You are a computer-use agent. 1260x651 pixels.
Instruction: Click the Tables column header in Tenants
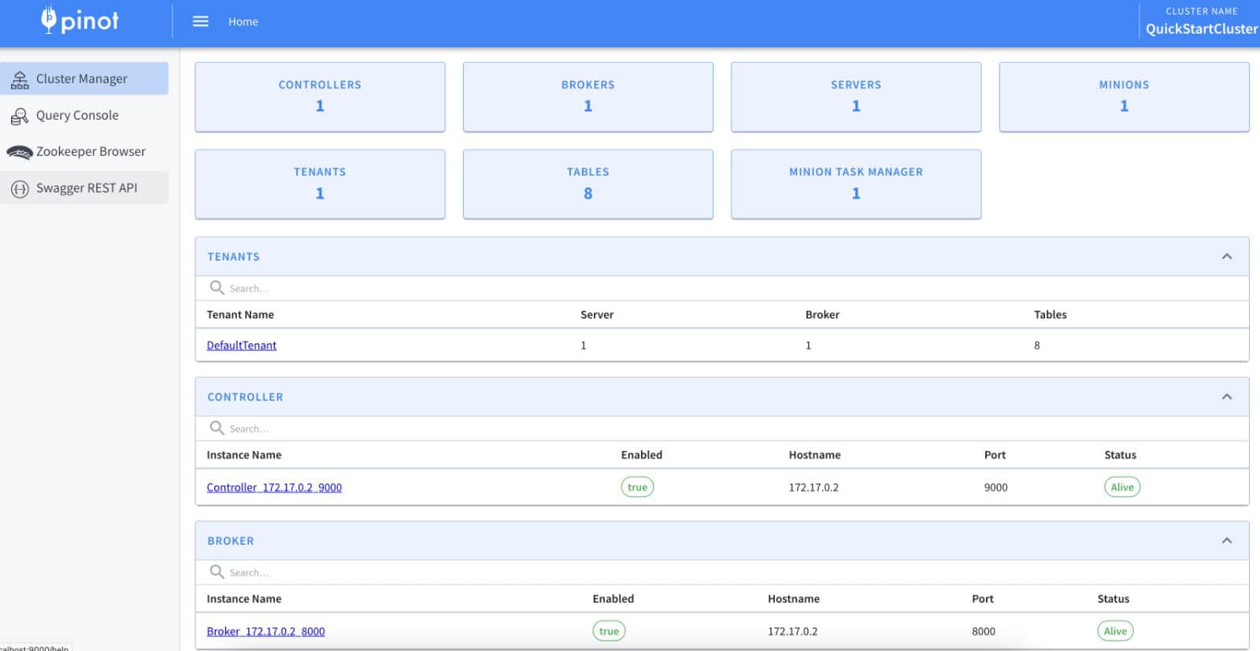coord(1050,314)
